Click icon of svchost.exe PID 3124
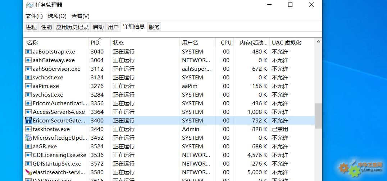This screenshot has width=387, height=181. click(29, 78)
